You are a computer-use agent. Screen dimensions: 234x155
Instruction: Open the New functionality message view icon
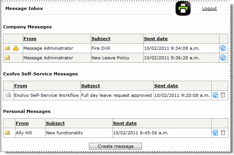click(x=215, y=133)
